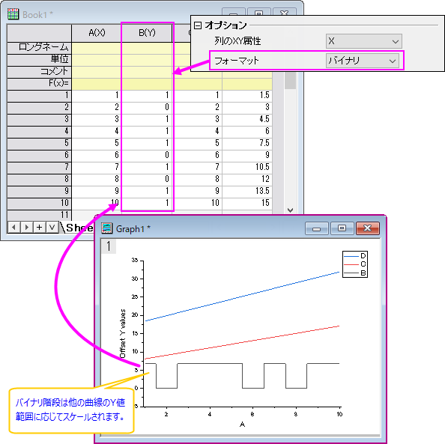
Task: Click the Book1 workbook window icon
Action: [13, 14]
